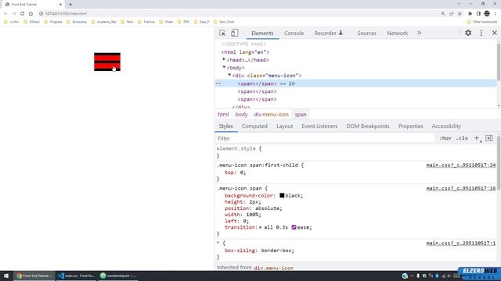501x281 pixels.
Task: Open main.css link for .menu-icon span rule
Action: coord(461,188)
